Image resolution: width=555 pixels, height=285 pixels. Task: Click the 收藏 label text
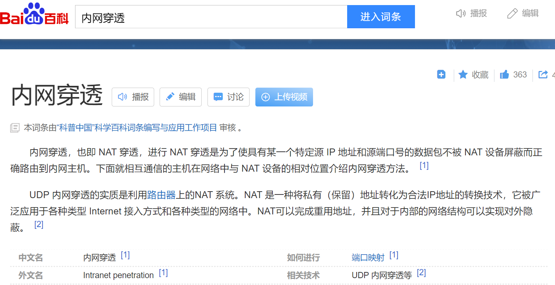[x=480, y=75]
